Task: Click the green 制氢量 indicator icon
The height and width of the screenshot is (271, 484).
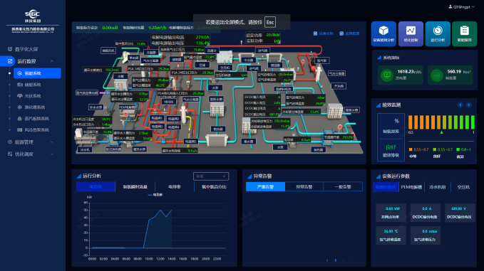Action: point(436,75)
